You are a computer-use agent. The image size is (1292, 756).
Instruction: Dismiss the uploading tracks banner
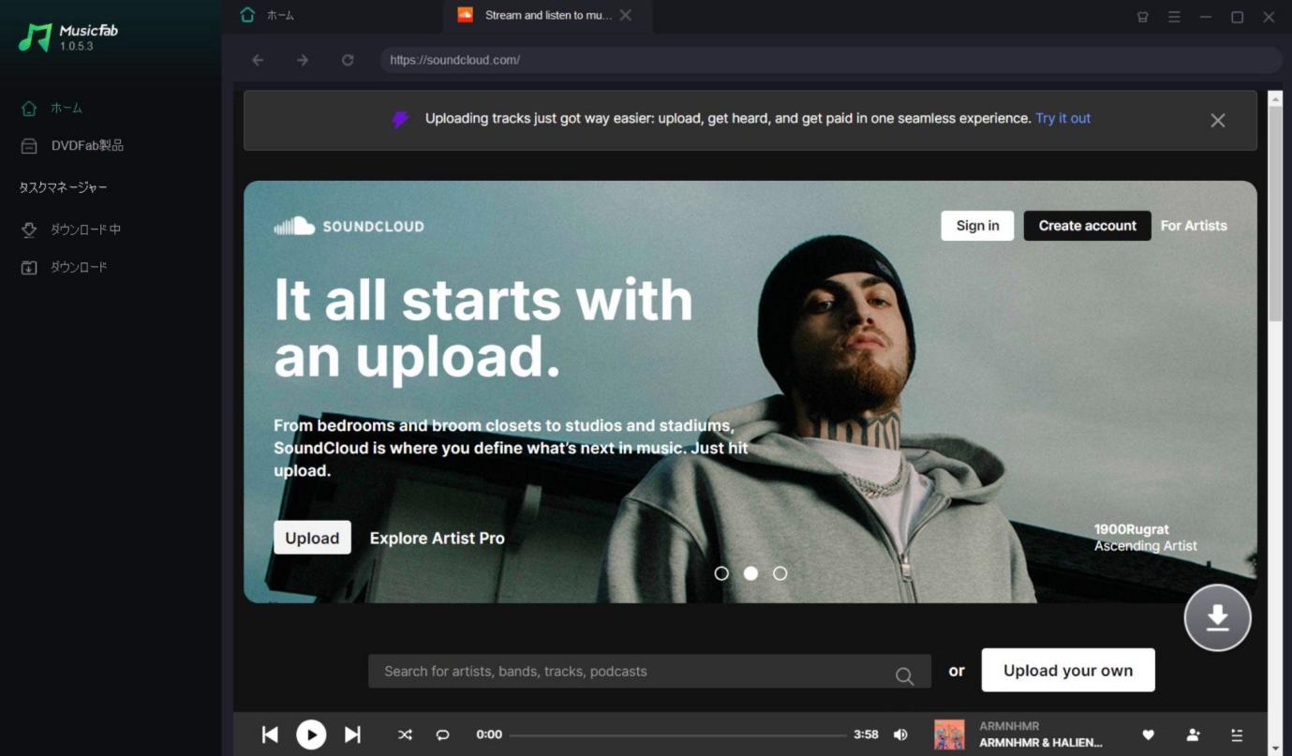[x=1217, y=120]
